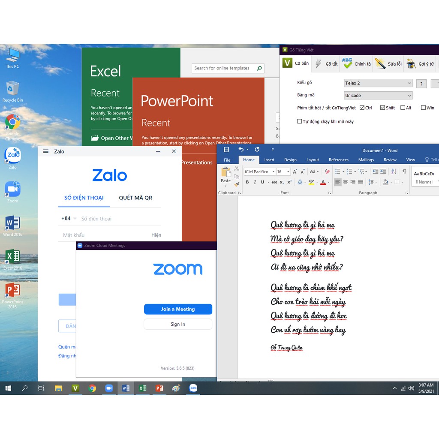This screenshot has width=439, height=439.
Task: Enable the Alt hotkey checkbox
Action: (x=403, y=108)
